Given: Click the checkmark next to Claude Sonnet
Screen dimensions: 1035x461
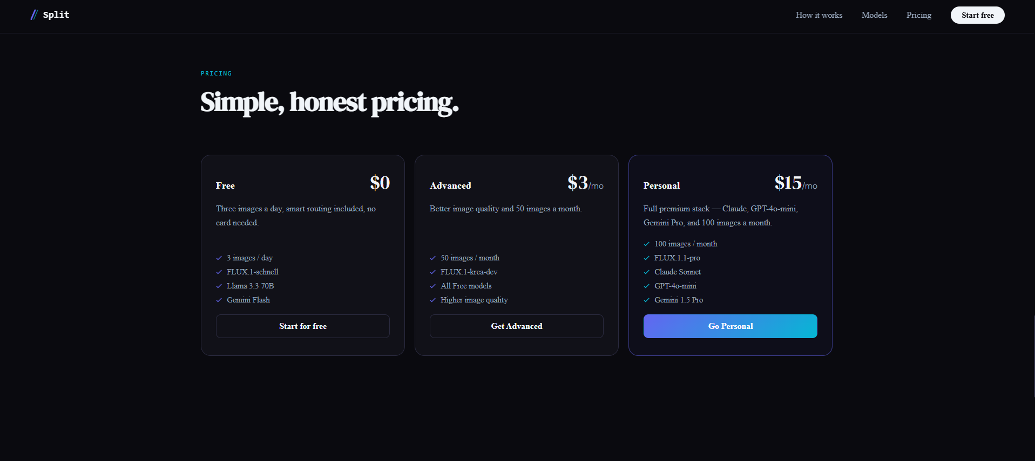Looking at the screenshot, I should click(x=646, y=272).
